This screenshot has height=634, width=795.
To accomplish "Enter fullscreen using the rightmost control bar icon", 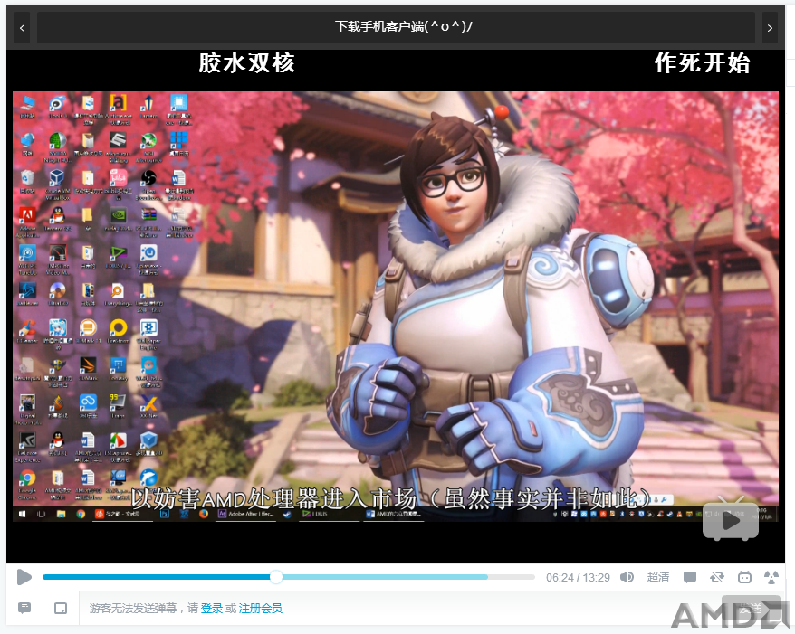I will tap(771, 577).
